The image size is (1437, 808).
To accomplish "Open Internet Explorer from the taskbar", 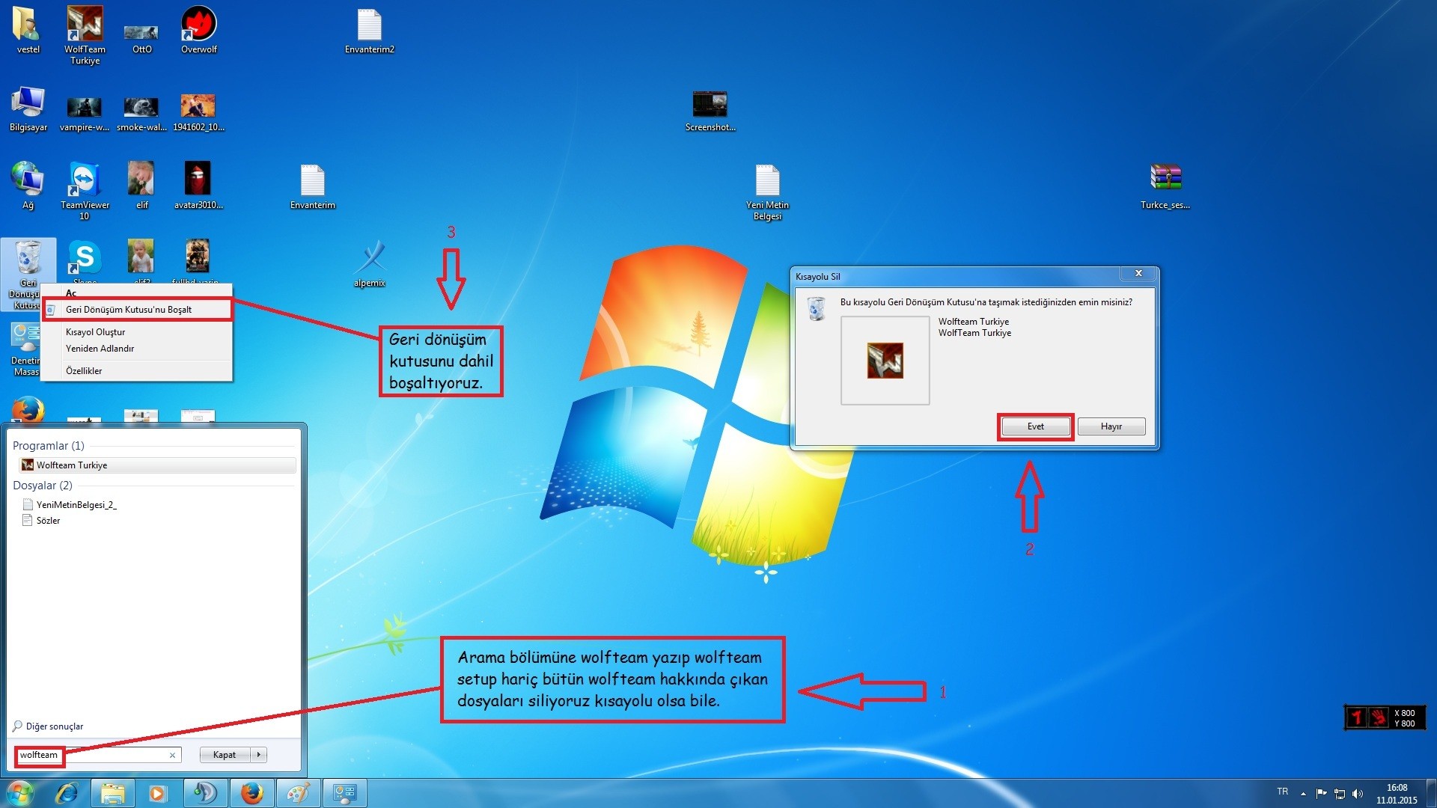I will (67, 793).
